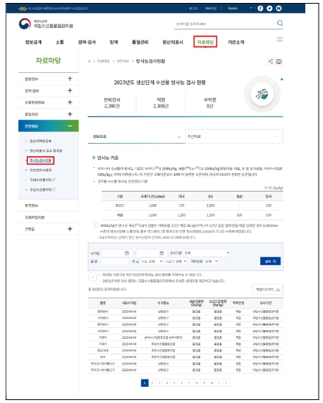Image resolution: width=323 pixels, height=403 pixels.
Task: Select the 자료마당 main menu item
Action: pyautogui.click(x=205, y=42)
